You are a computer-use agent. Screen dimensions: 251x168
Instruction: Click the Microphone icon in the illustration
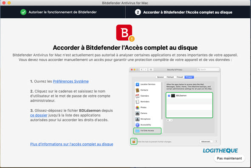click(137, 119)
